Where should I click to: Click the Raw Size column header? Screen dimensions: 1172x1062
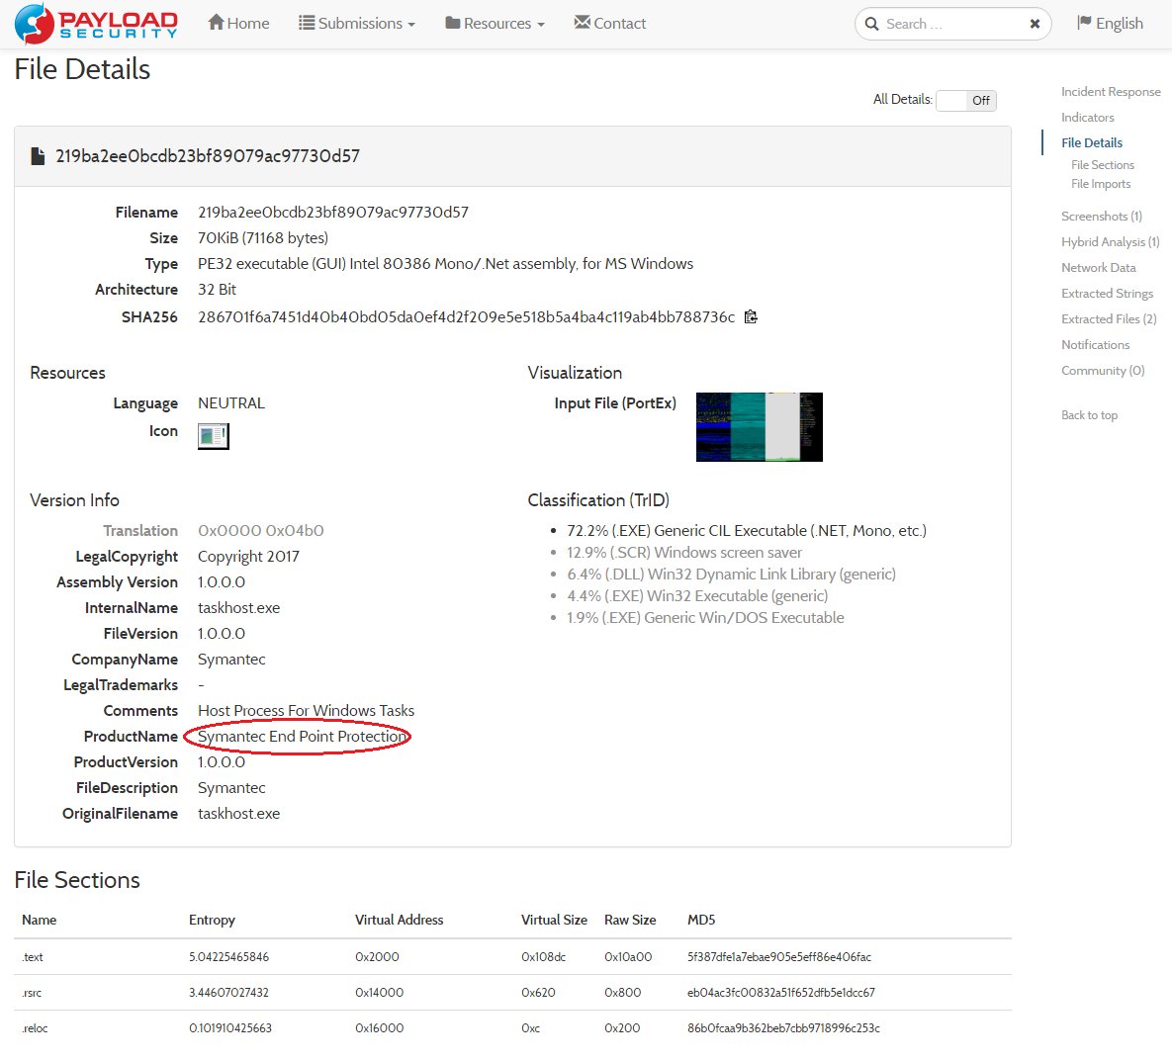pyautogui.click(x=630, y=920)
